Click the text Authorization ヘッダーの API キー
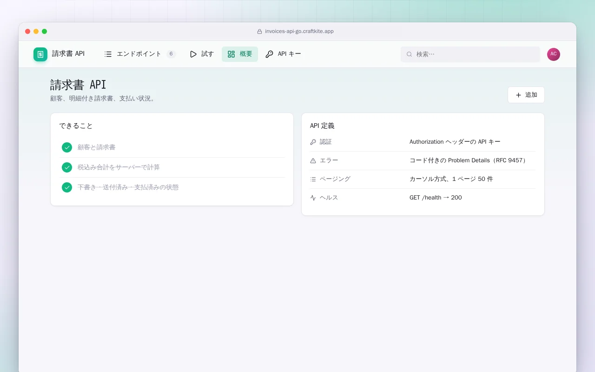 point(455,142)
